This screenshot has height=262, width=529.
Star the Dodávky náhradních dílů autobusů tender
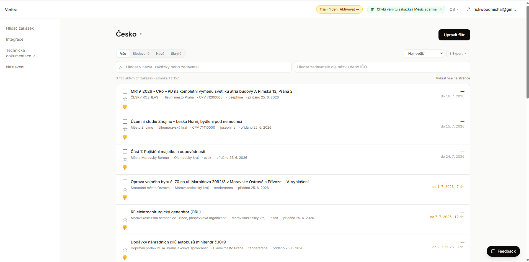point(125,250)
